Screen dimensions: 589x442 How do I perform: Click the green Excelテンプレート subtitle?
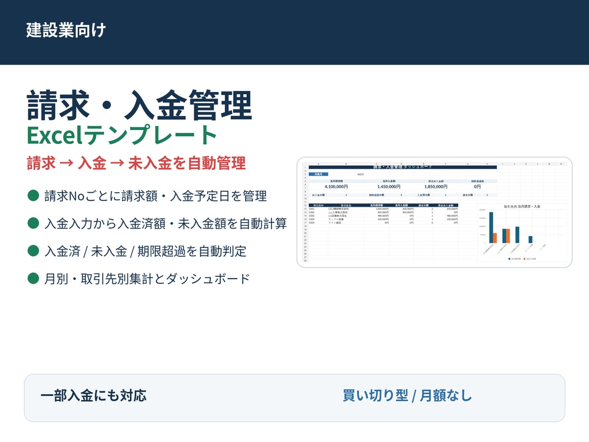122,135
